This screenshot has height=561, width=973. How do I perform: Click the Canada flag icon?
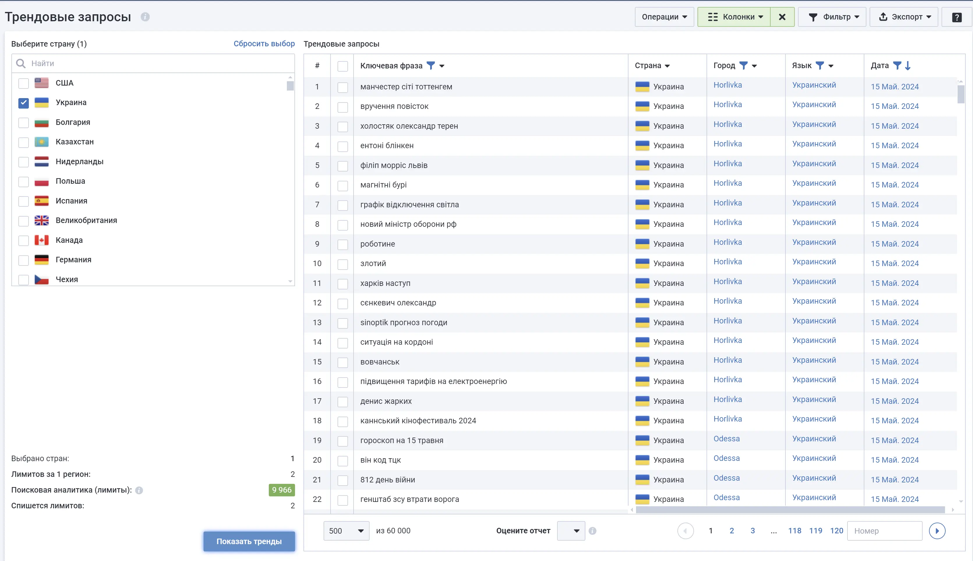(42, 240)
